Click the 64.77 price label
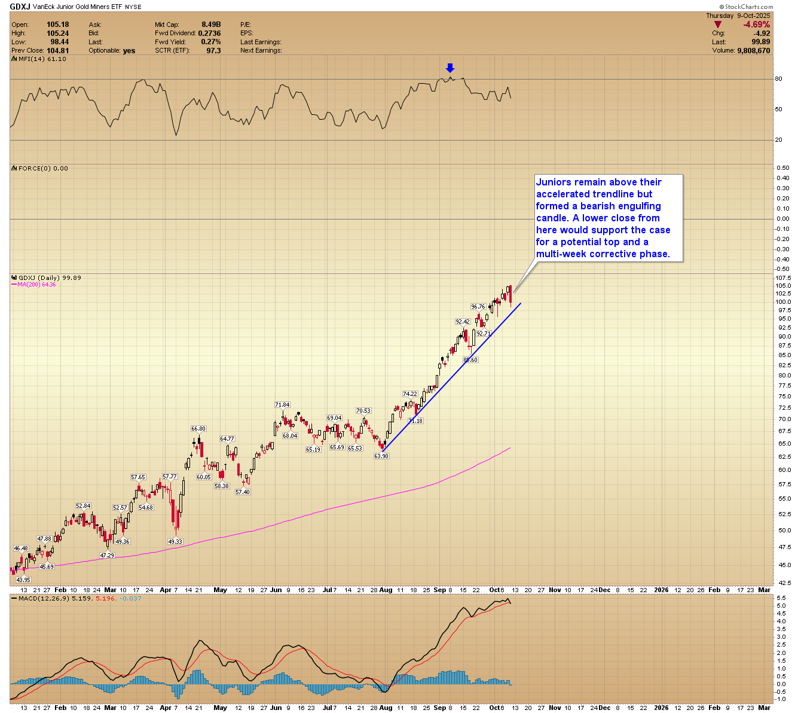This screenshot has height=713, width=801. tap(227, 439)
